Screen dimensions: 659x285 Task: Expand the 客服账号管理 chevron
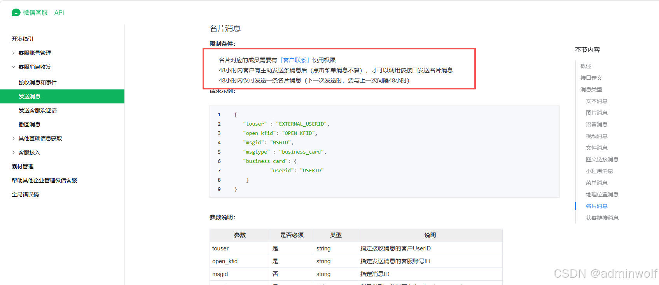point(14,53)
